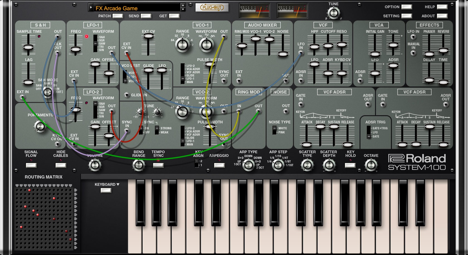Viewport: 468px width, 255px height.
Task: Click the RING MOD IN jack
Action: tap(239, 111)
